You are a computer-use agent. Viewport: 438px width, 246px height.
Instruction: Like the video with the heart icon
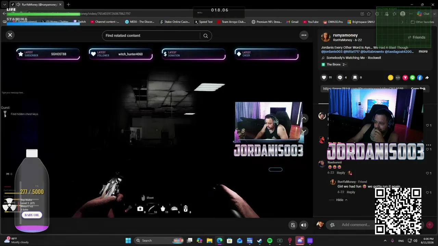coord(324,78)
